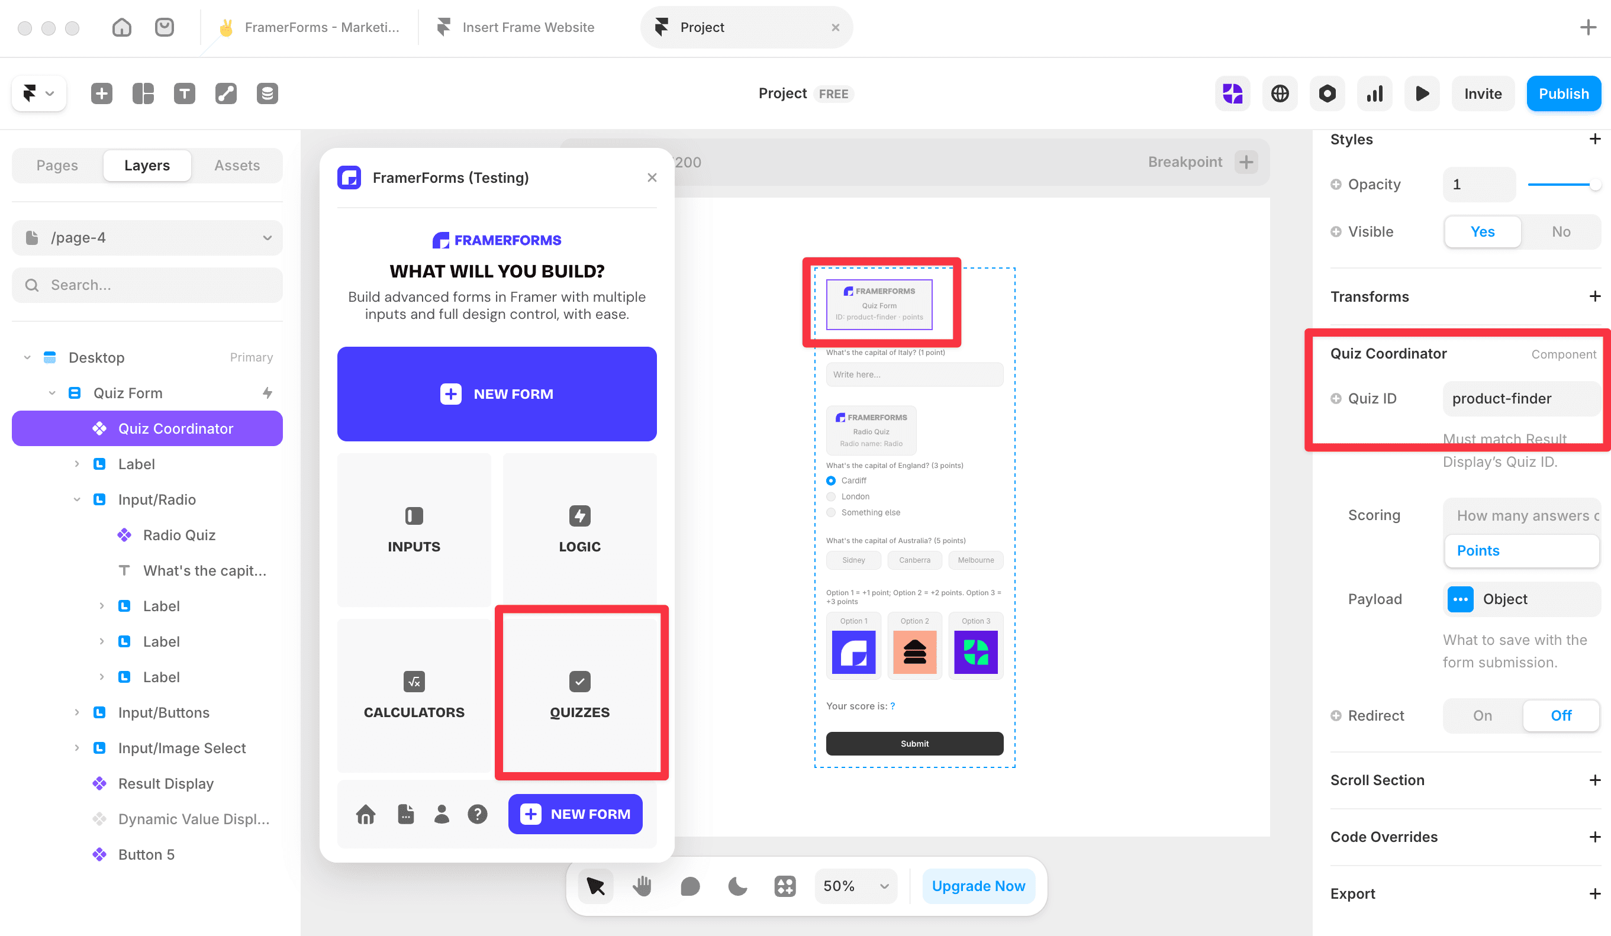The height and width of the screenshot is (936, 1611).
Task: Select the Button 5 layer
Action: coord(147,855)
